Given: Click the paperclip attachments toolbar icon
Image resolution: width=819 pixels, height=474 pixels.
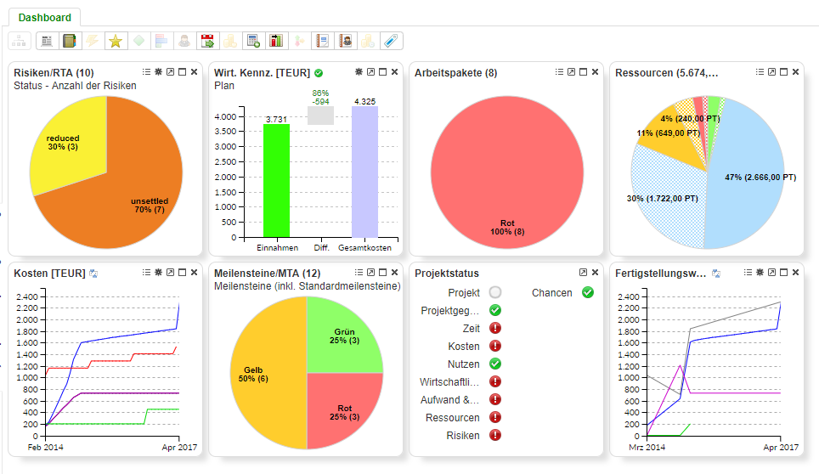Looking at the screenshot, I should (x=392, y=41).
